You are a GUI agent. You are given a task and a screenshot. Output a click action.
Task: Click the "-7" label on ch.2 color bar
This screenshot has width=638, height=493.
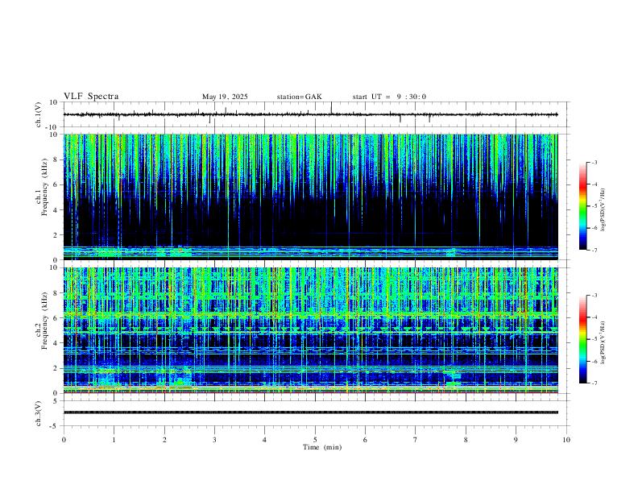[x=594, y=383]
